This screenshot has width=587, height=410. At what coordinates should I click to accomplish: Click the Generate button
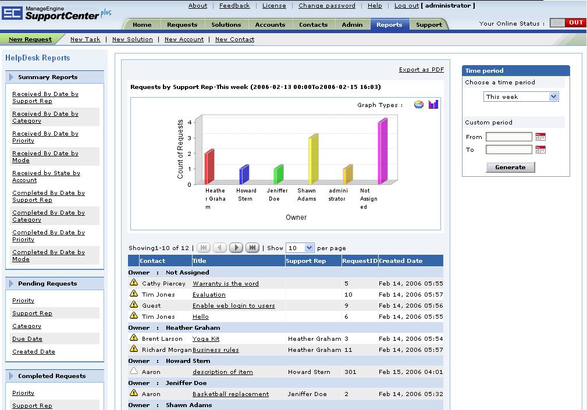[x=510, y=167]
